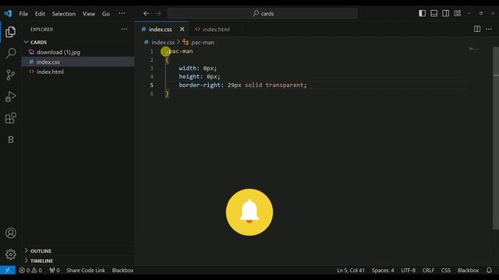Open the Run and Debug view

(10, 96)
